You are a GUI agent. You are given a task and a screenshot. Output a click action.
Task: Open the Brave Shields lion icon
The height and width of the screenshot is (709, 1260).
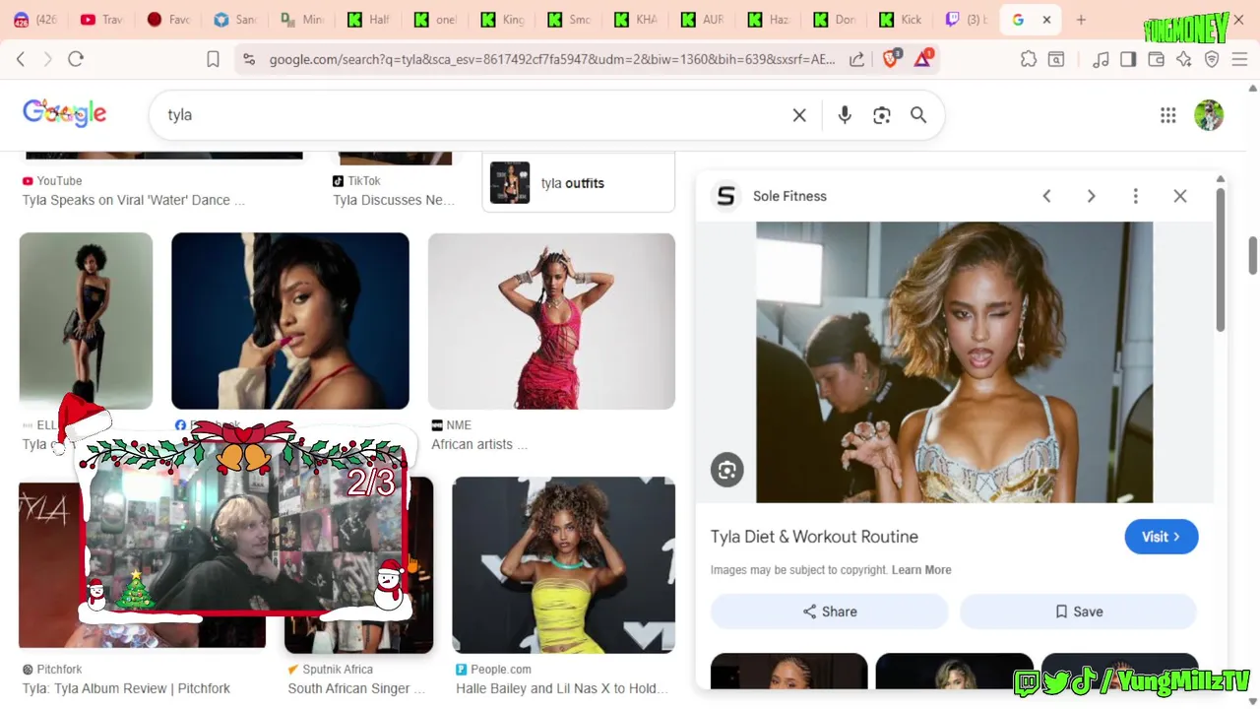pos(891,59)
